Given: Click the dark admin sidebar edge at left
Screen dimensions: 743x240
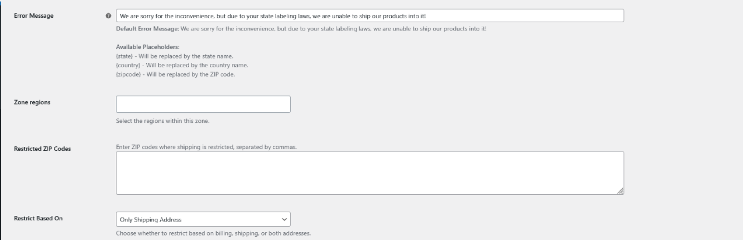Looking at the screenshot, I should pos(0,120).
